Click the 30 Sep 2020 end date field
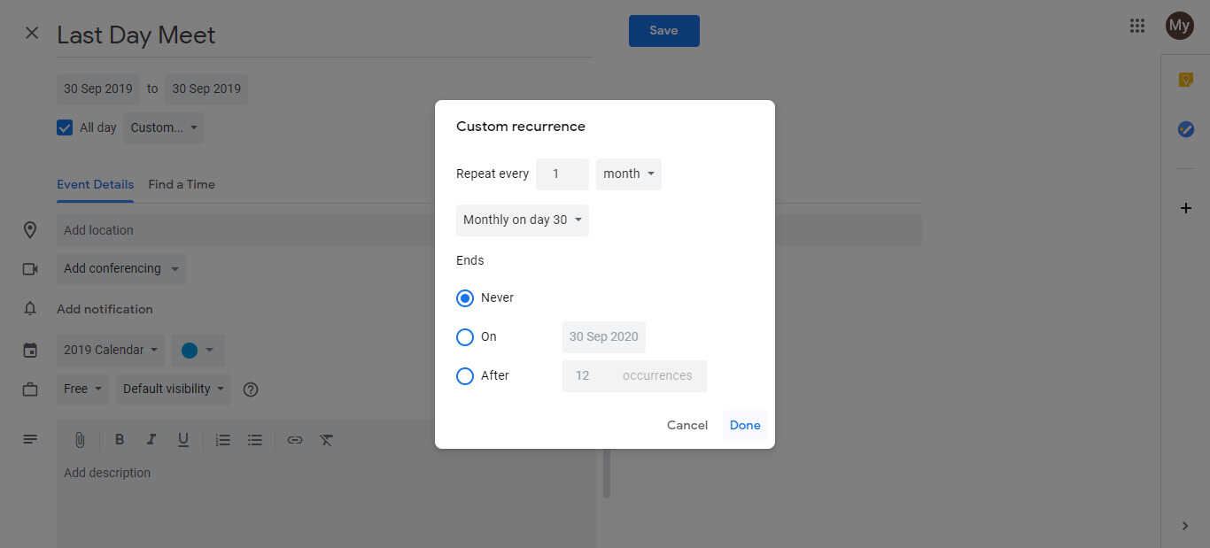Viewport: 1210px width, 548px height. (604, 336)
